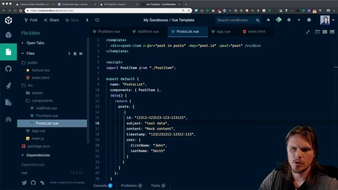The height and width of the screenshot is (190, 338).
Task: Switch to the App.vue editor tab
Action: 223,32
